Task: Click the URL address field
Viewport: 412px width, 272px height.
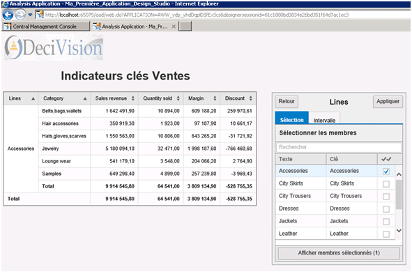Action: click(x=197, y=15)
